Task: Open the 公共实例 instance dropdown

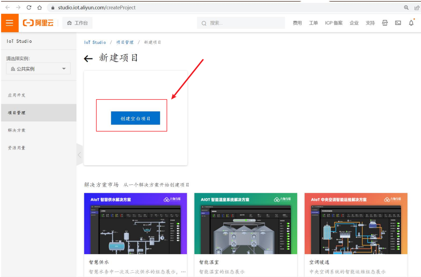Action: pos(38,69)
